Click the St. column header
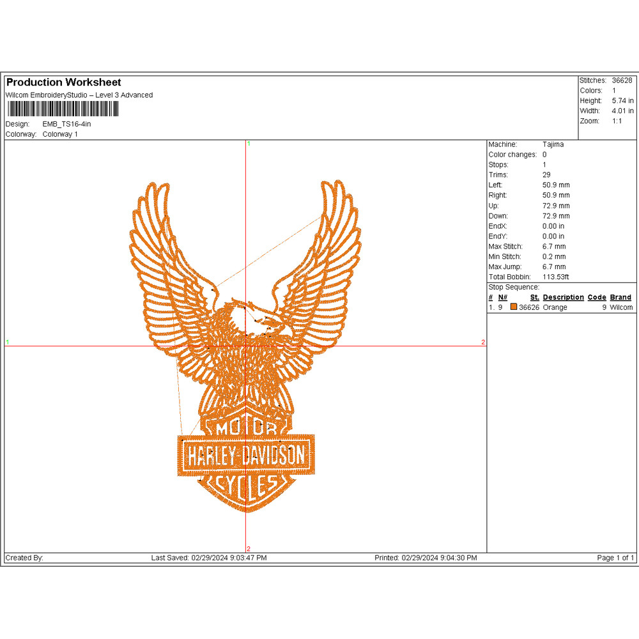639x639 pixels. coord(534,297)
